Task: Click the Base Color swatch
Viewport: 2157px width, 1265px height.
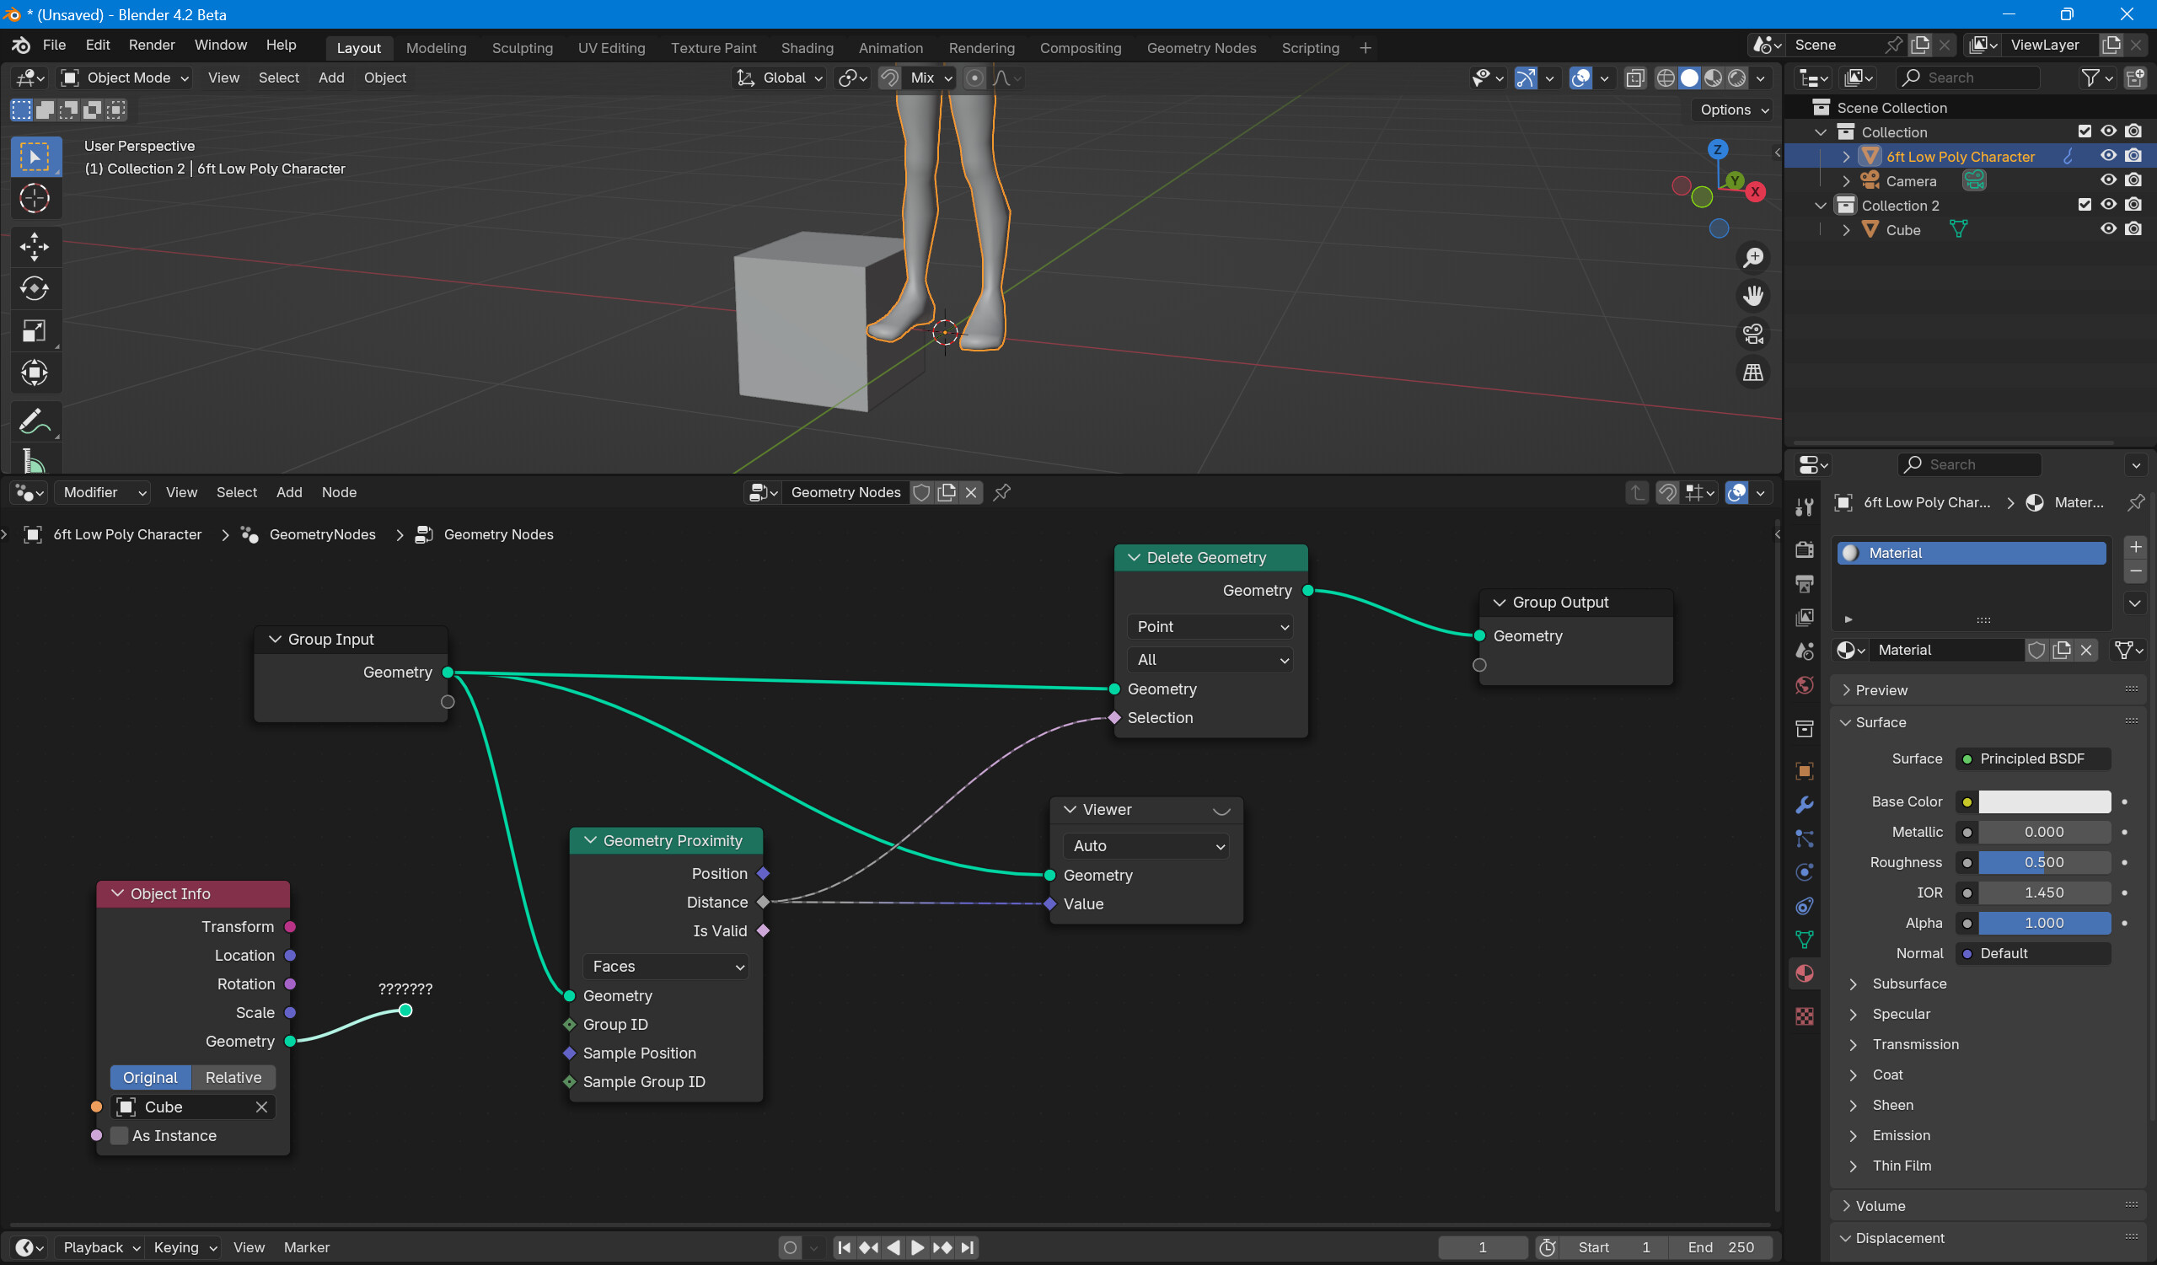Action: [2044, 801]
